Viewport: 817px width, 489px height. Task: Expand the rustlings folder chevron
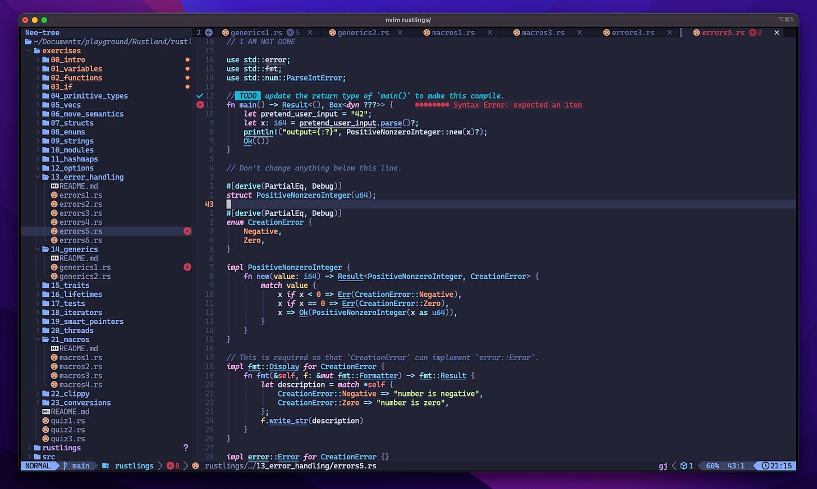coord(29,448)
